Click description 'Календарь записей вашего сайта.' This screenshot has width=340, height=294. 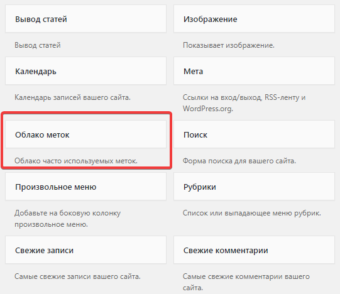tap(72, 97)
